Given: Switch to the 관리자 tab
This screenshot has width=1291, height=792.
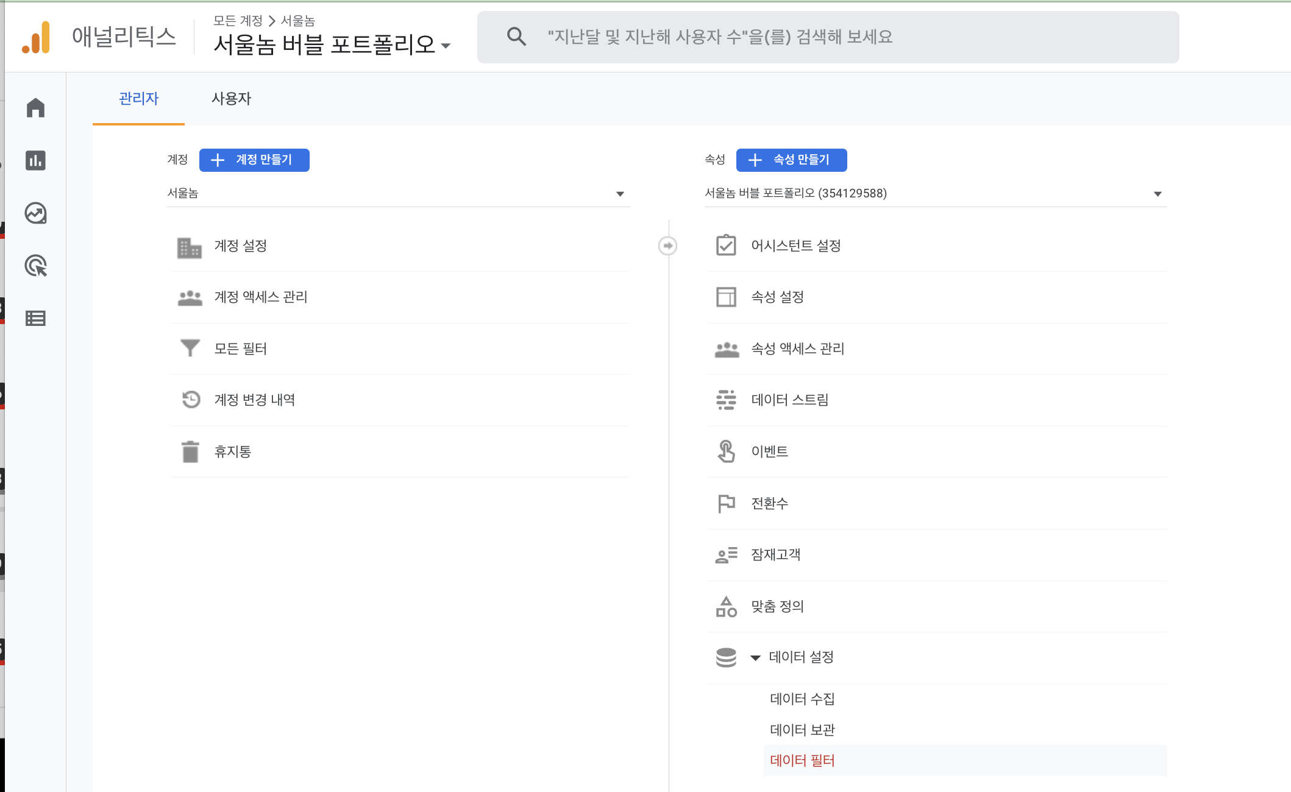Looking at the screenshot, I should (x=138, y=99).
